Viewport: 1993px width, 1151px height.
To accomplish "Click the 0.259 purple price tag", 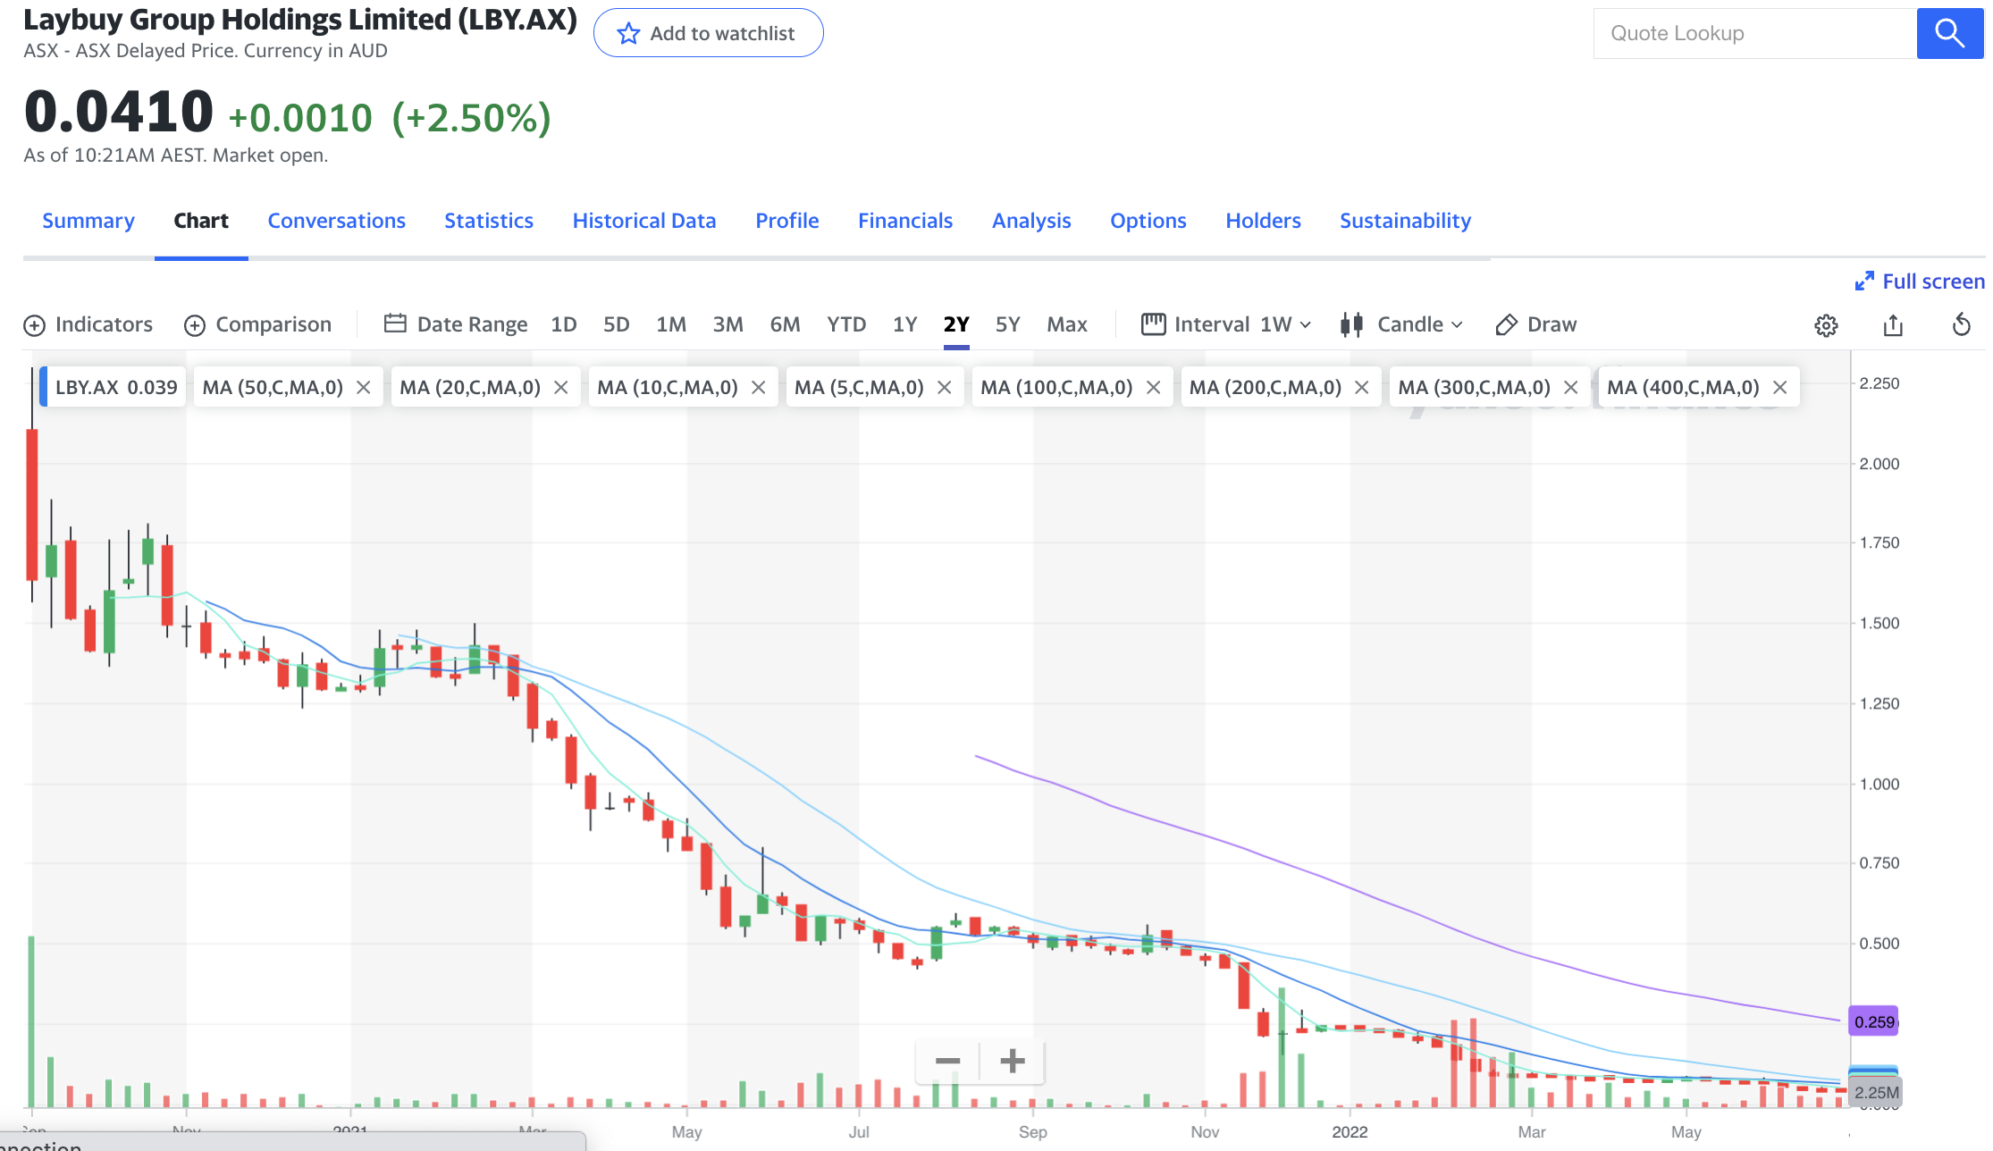I will [1873, 1021].
